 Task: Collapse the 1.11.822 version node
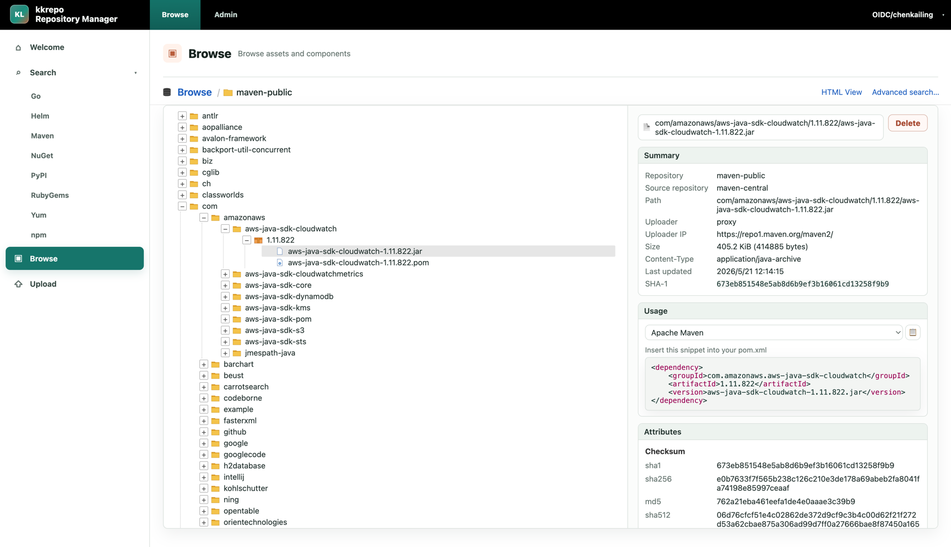tap(247, 240)
